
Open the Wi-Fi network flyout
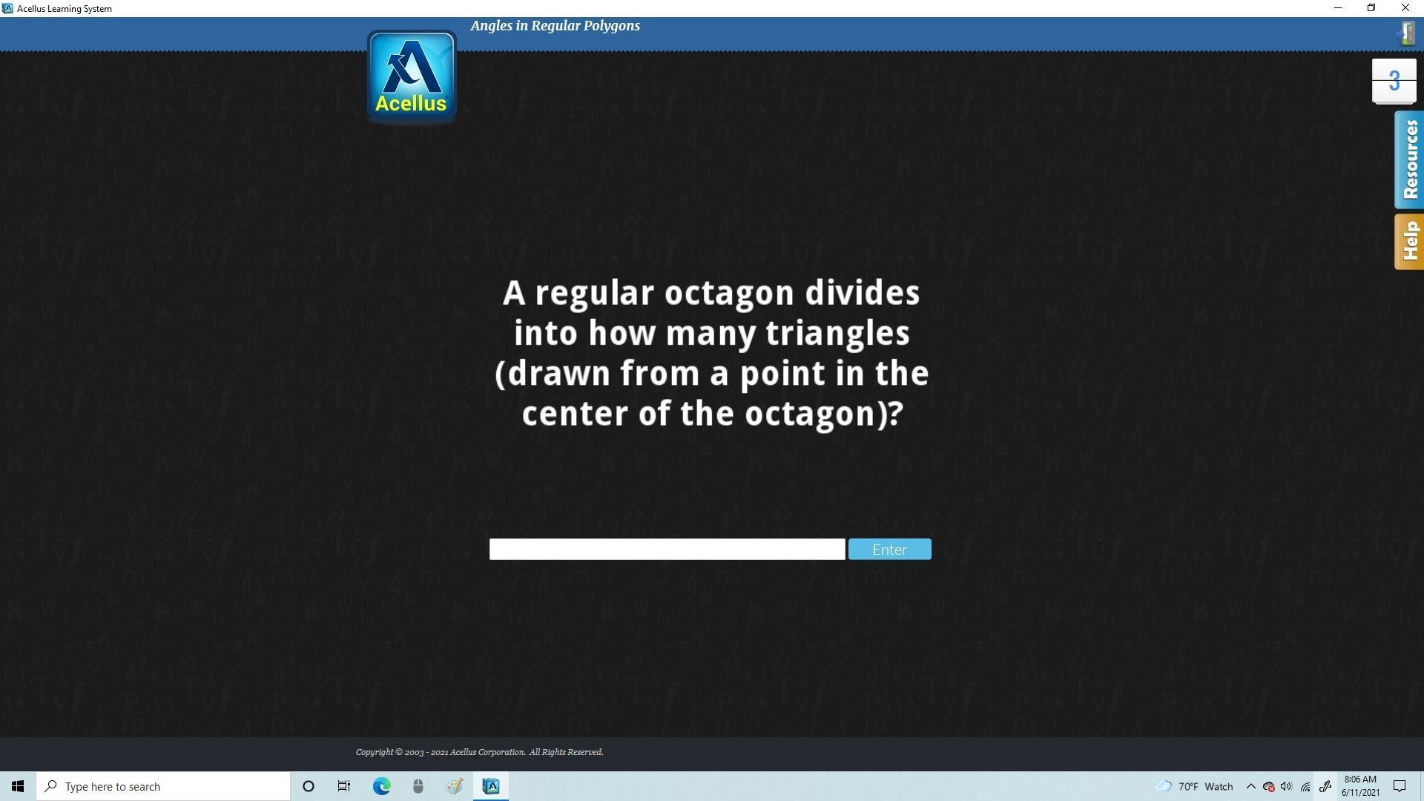click(x=1305, y=786)
